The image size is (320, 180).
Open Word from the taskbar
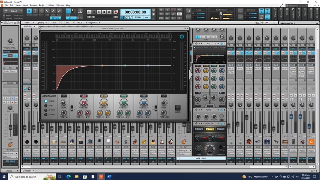click(x=109, y=176)
